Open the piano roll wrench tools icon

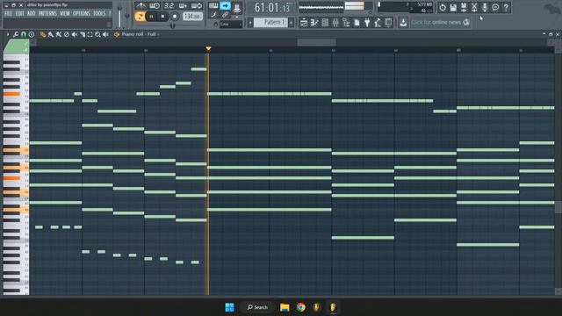(16, 34)
